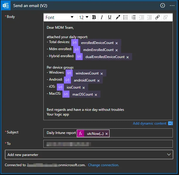Click the Add dynamic content link
The height and width of the screenshot is (175, 179).
tap(149, 123)
